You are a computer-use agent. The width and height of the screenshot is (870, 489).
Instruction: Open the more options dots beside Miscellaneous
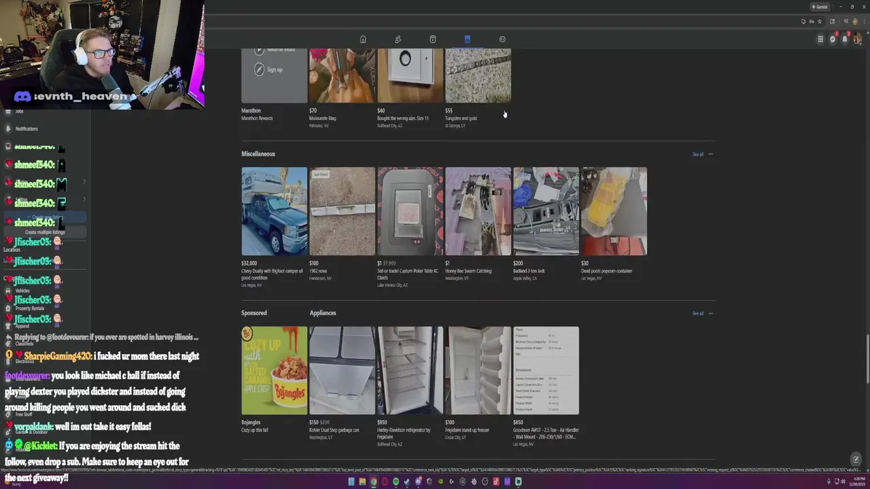pos(711,154)
